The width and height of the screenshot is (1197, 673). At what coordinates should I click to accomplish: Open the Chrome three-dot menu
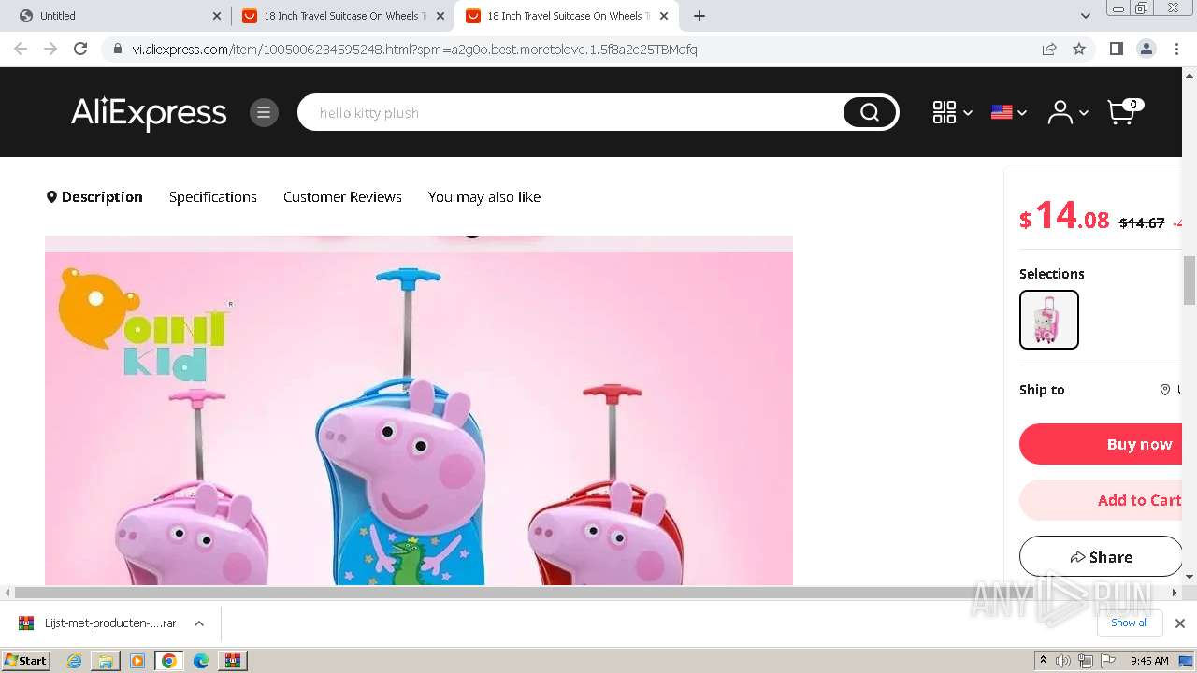tap(1176, 49)
